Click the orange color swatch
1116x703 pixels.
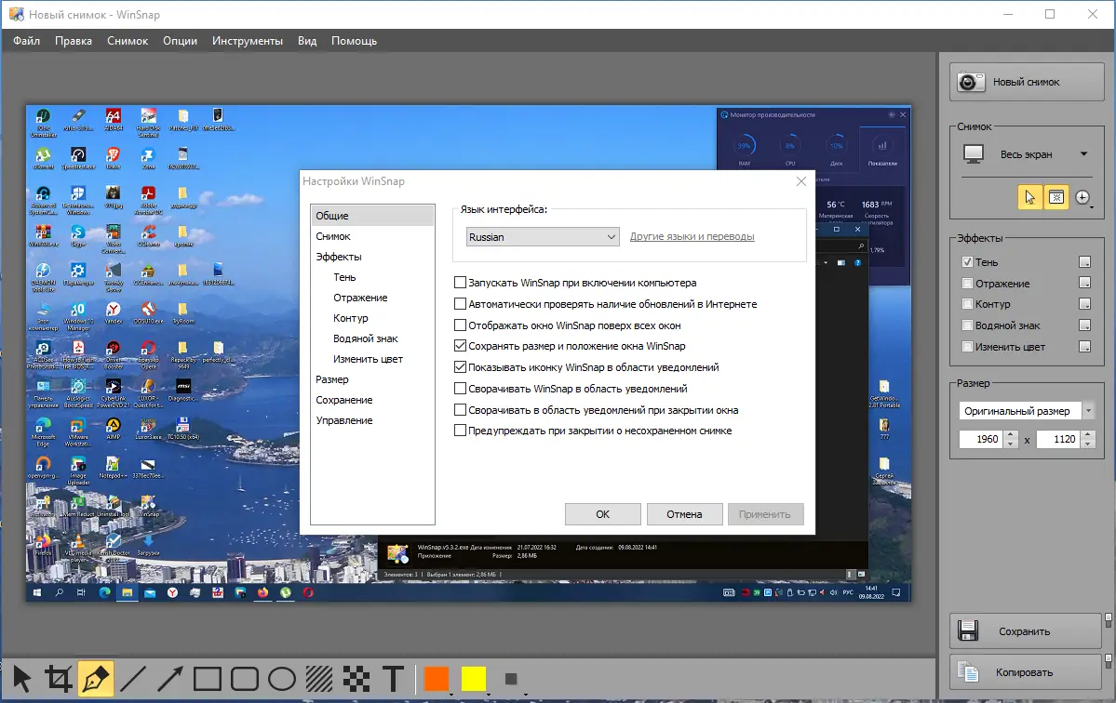pyautogui.click(x=436, y=679)
